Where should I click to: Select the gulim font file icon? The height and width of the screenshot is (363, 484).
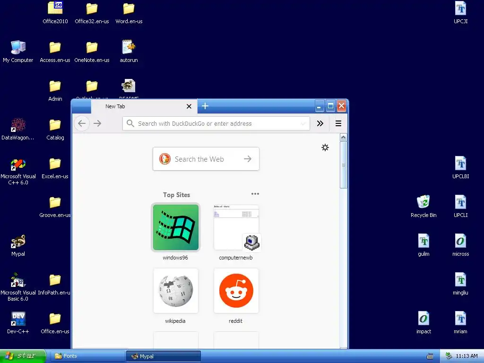(x=423, y=241)
